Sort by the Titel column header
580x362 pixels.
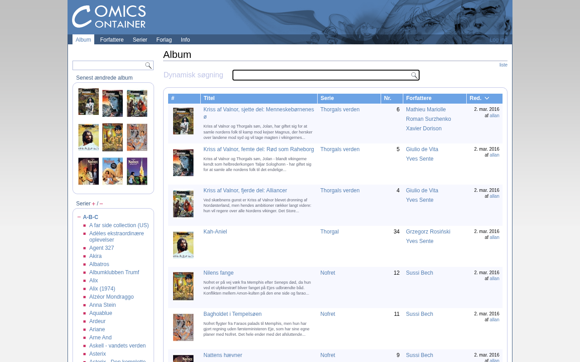tap(259, 99)
